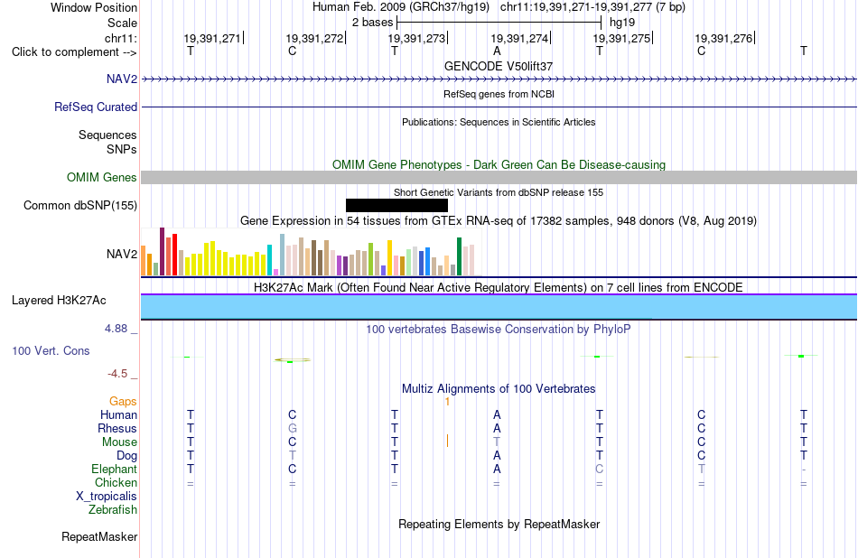
Task: Click the RefSeq Curated label
Action: 96,107
